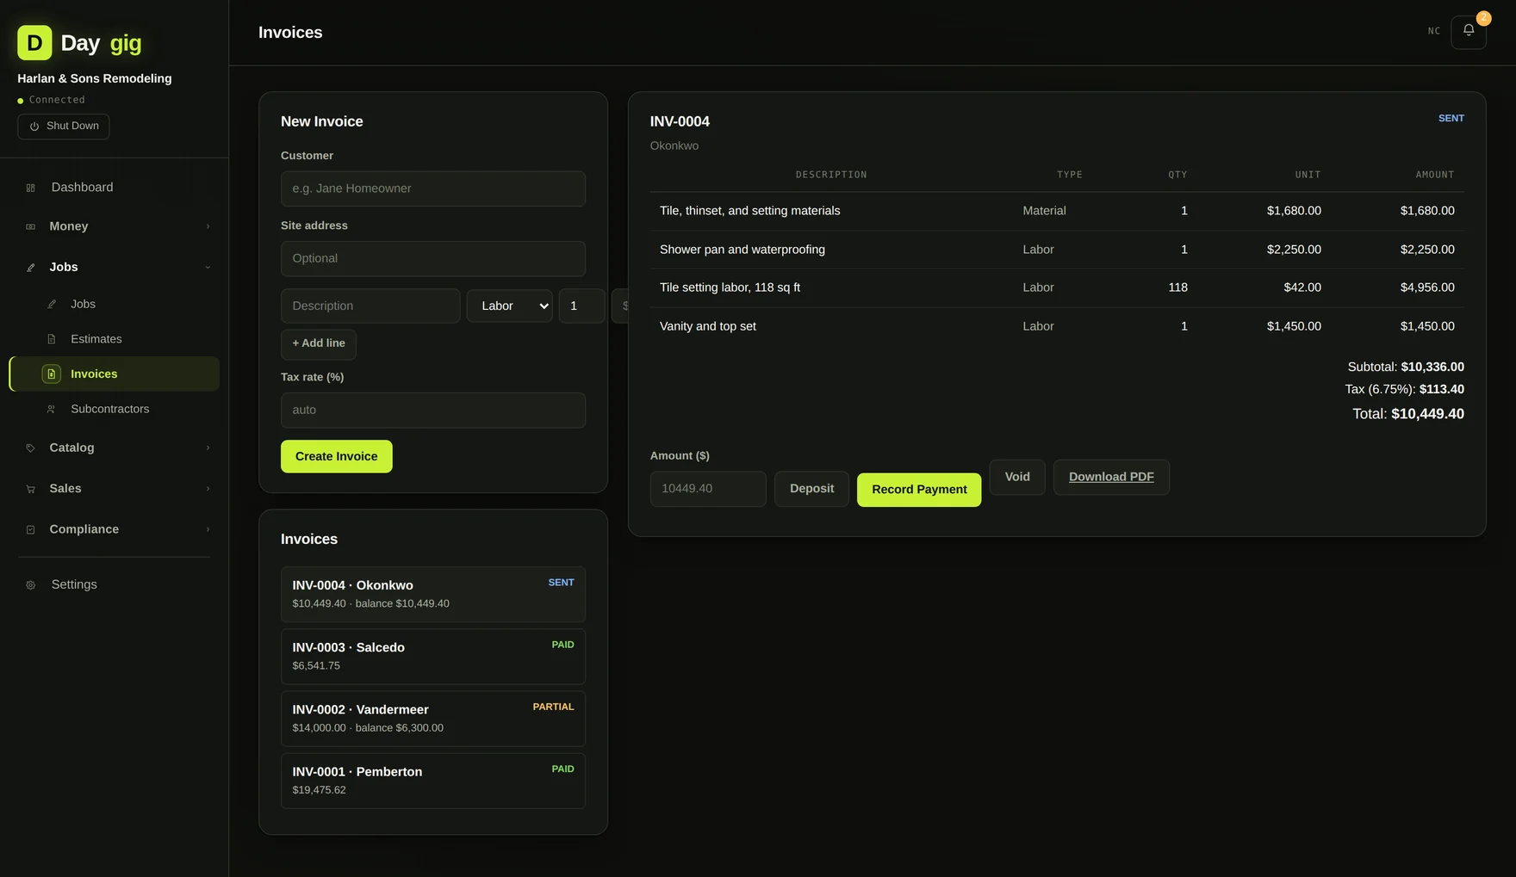Open notifications bell icon
Viewport: 1516px width, 877px height.
pos(1469,32)
